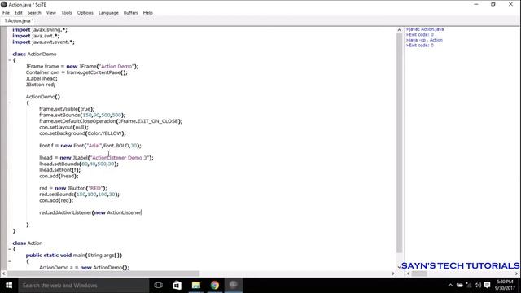Open the Buffers menu
521x293 pixels.
pyautogui.click(x=130, y=13)
